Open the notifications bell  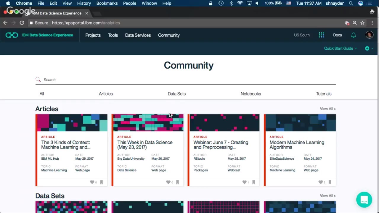tap(354, 35)
